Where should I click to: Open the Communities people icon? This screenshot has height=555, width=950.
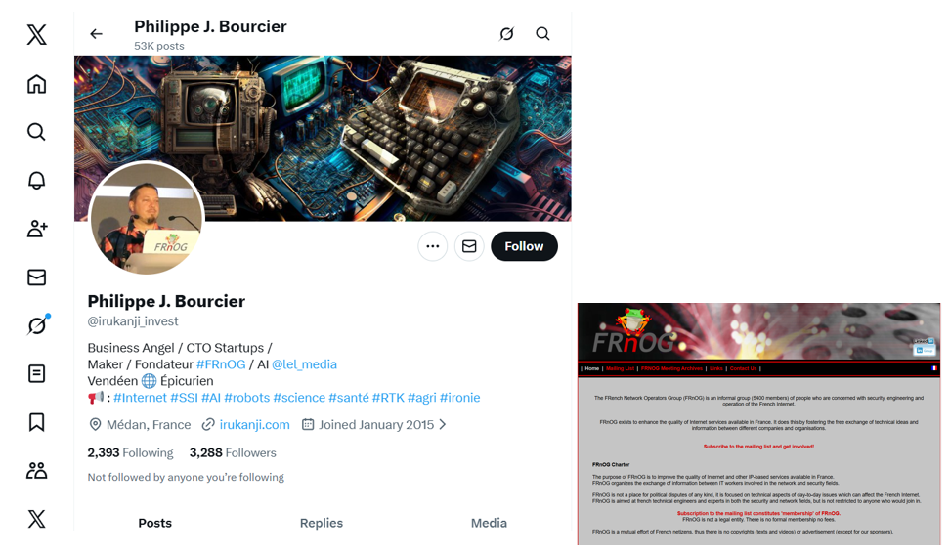tap(36, 470)
